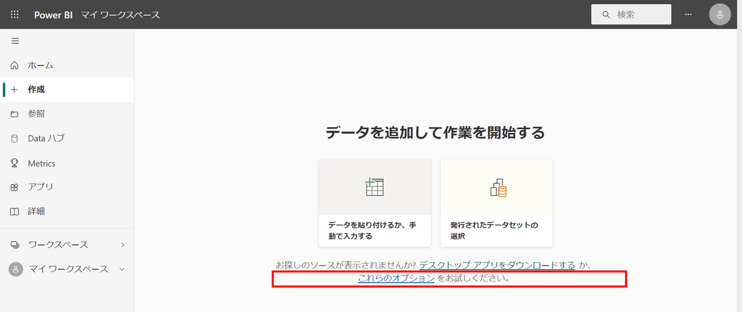742x312 pixels.
Task: Click the book icon beside 詳細
Action: coord(15,211)
